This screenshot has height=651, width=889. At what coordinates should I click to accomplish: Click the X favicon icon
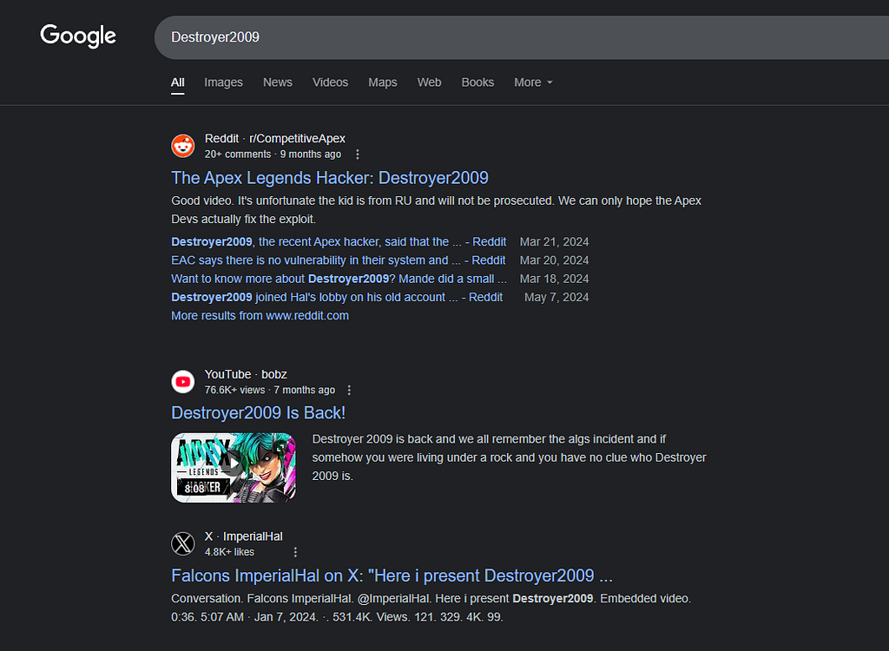[x=183, y=544]
